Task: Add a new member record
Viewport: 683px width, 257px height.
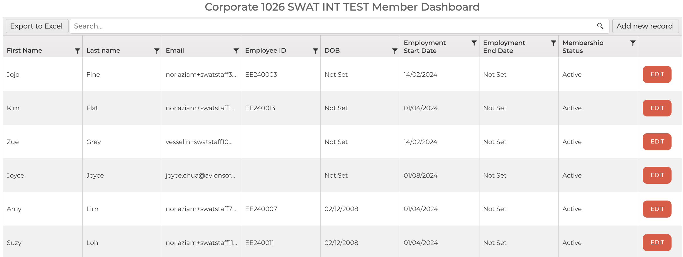Action: (645, 26)
